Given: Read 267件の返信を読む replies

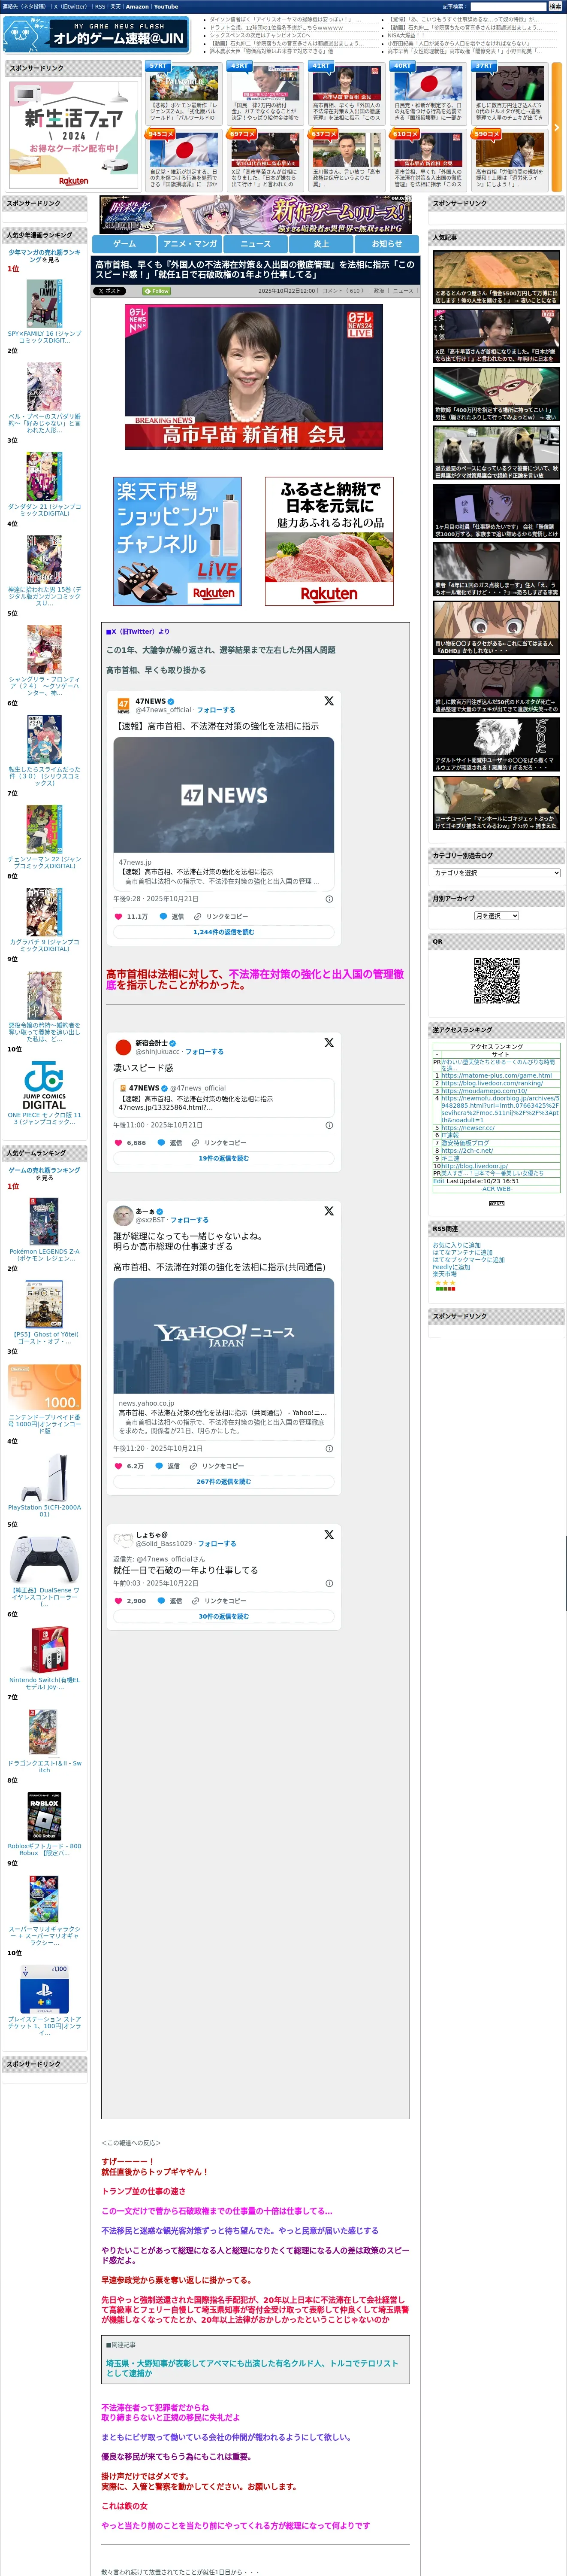Looking at the screenshot, I should (x=223, y=1482).
